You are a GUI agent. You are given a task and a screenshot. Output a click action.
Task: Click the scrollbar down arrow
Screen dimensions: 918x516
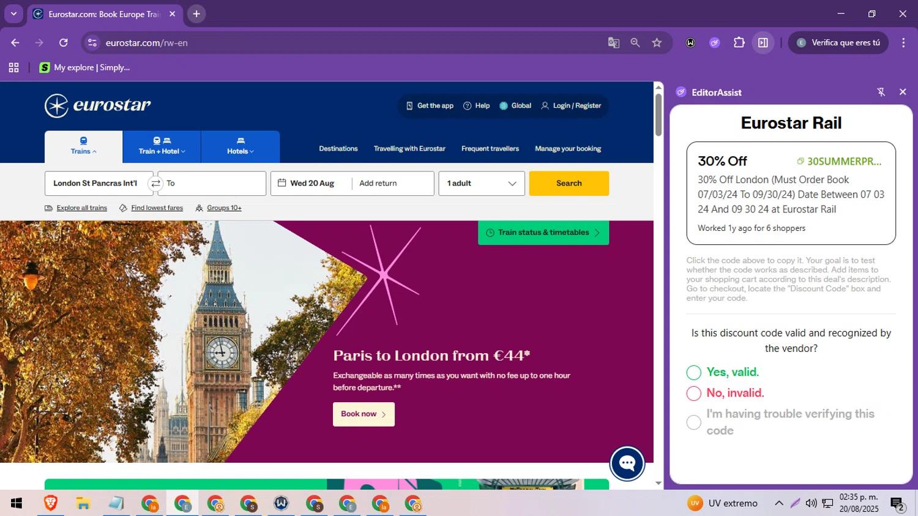(659, 483)
